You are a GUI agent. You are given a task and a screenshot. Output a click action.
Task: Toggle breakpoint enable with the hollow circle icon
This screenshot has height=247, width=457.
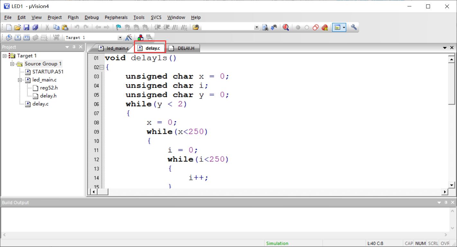pyautogui.click(x=307, y=28)
